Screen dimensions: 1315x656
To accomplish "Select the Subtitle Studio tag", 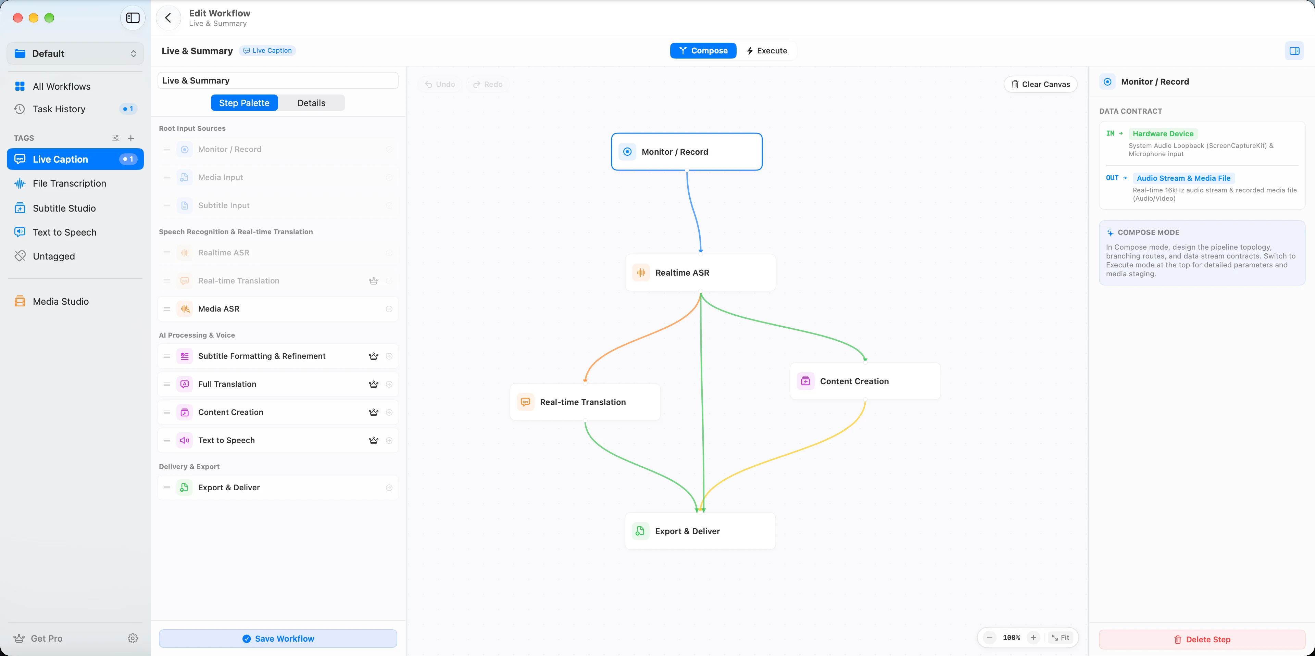I will [x=76, y=208].
